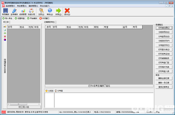The image size is (175, 115).
Task: Open the 注册 keys icon
Action: pos(41,12)
